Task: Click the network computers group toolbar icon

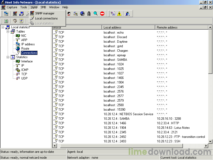Action: tap(76, 14)
